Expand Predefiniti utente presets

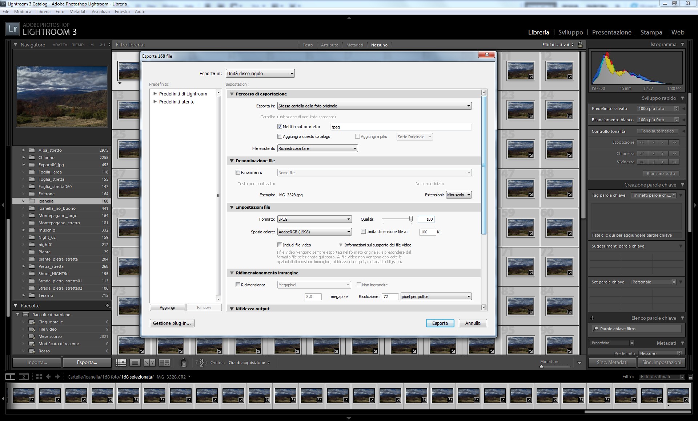click(155, 102)
